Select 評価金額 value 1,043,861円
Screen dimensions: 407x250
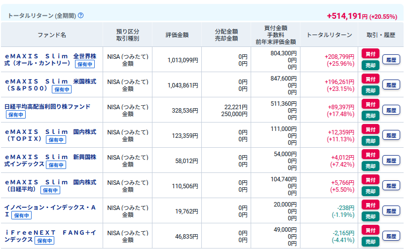pyautogui.click(x=183, y=85)
